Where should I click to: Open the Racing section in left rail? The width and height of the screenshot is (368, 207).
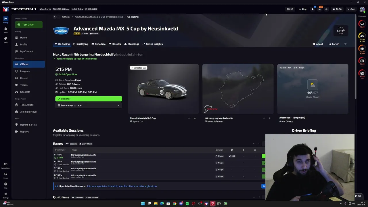[5, 20]
